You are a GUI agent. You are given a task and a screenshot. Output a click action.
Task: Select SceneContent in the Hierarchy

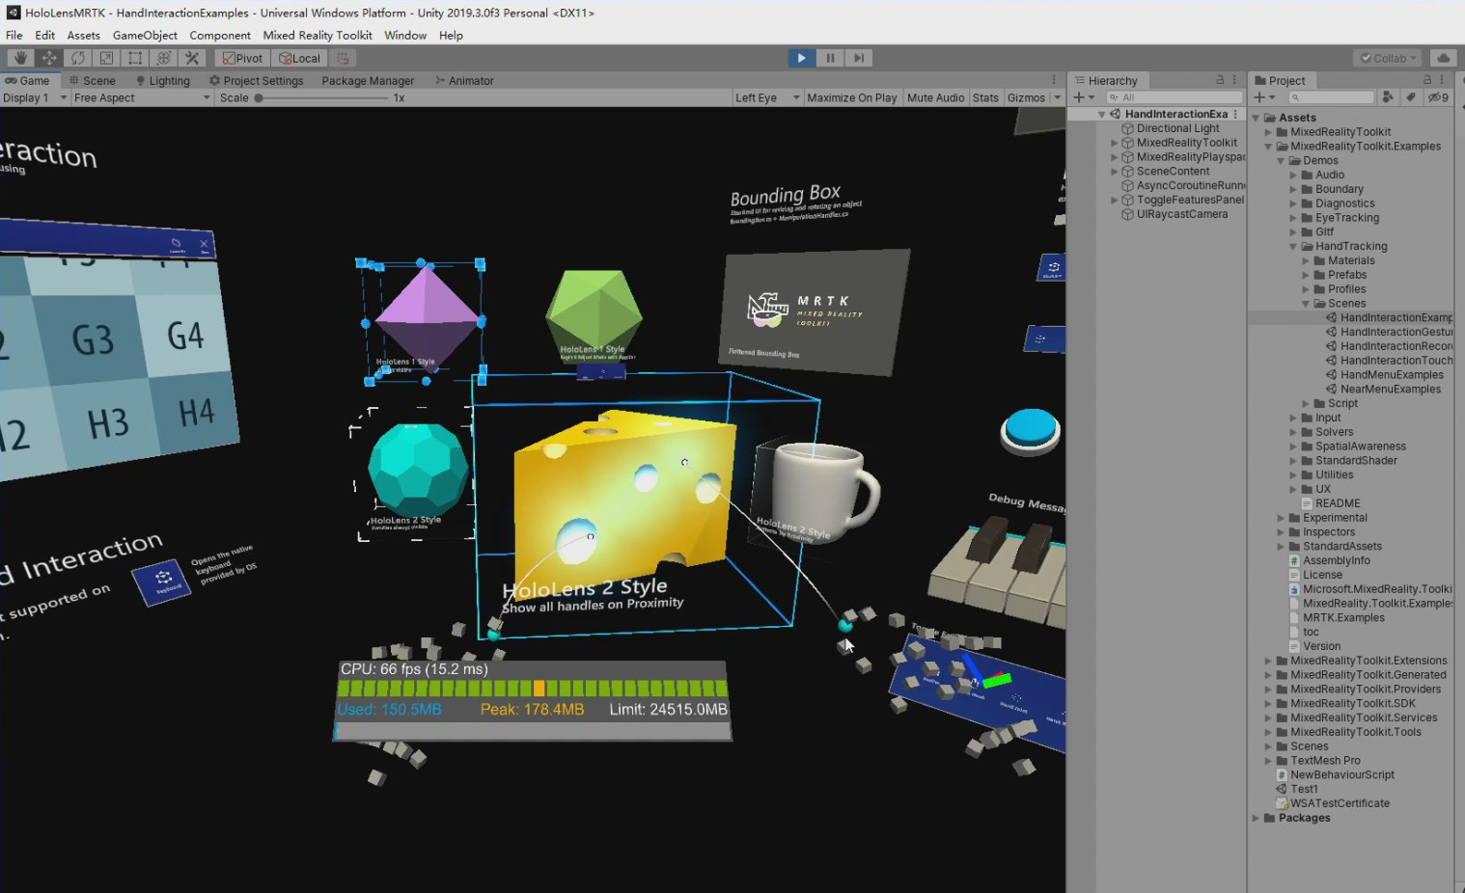(x=1173, y=171)
